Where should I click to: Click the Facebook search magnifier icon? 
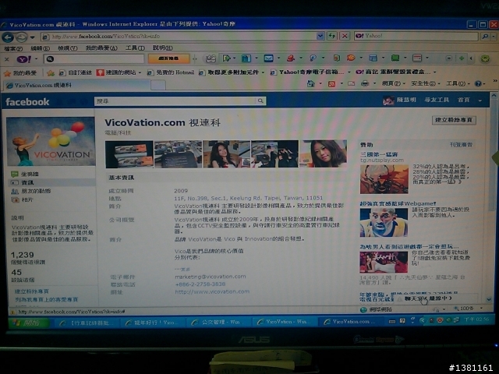[260, 101]
